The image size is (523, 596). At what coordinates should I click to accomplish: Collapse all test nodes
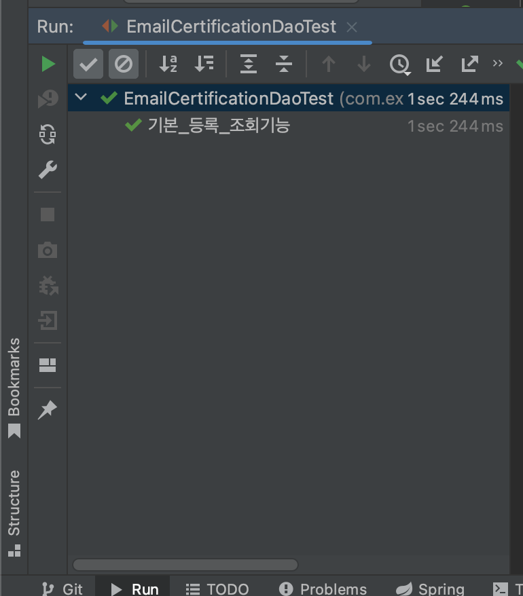point(284,64)
